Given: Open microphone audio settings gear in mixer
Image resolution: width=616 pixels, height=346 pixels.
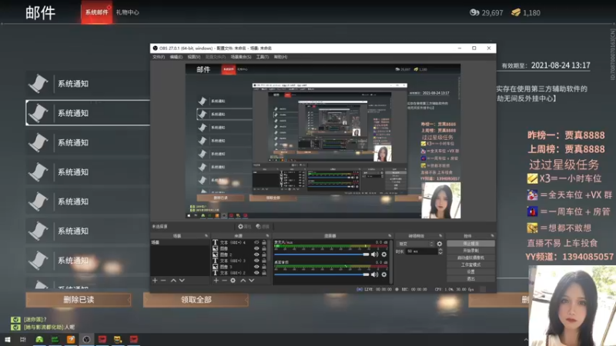Looking at the screenshot, I should (x=383, y=255).
